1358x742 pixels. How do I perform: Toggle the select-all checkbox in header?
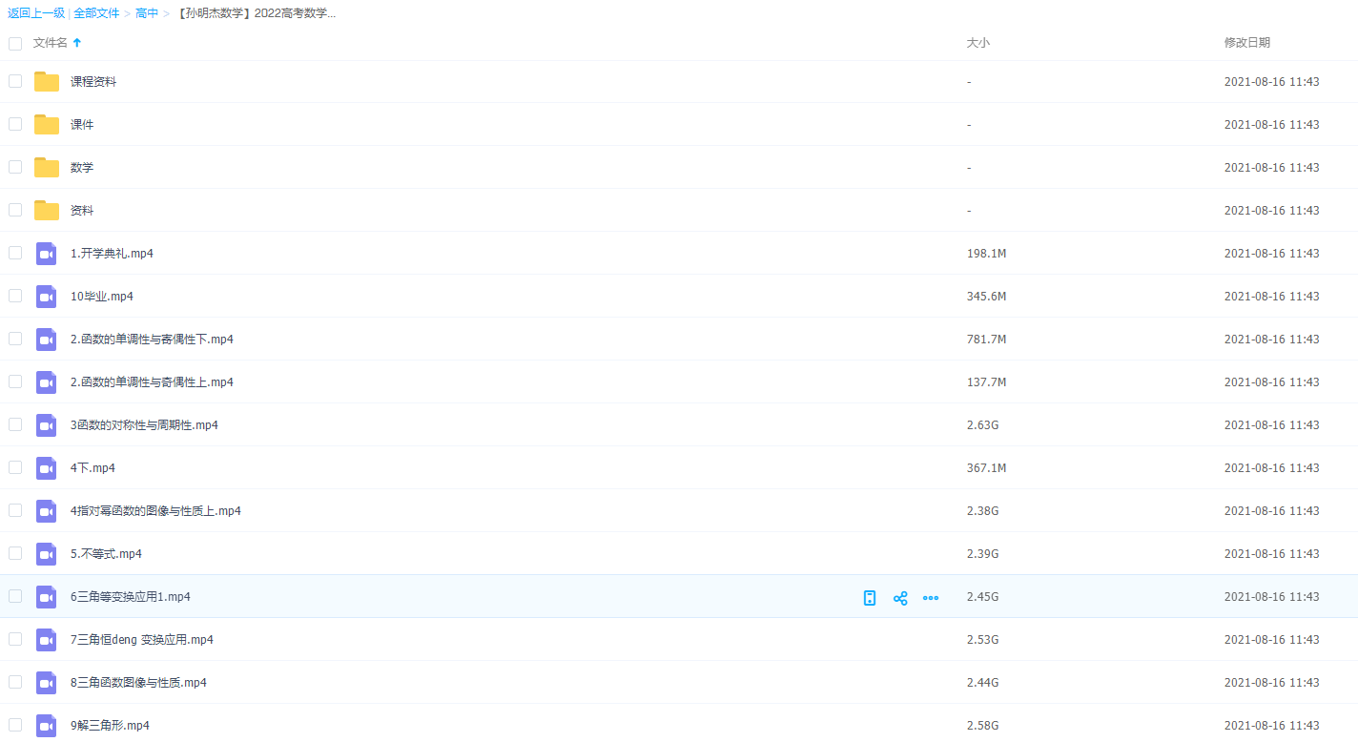click(15, 43)
